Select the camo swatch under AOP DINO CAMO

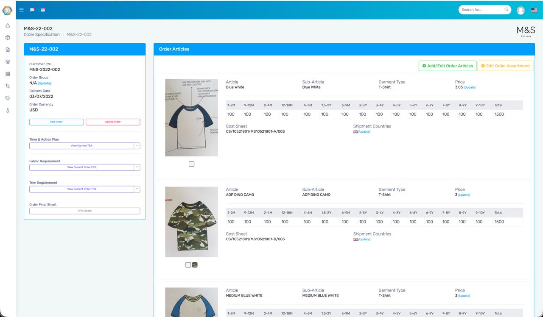(195, 265)
